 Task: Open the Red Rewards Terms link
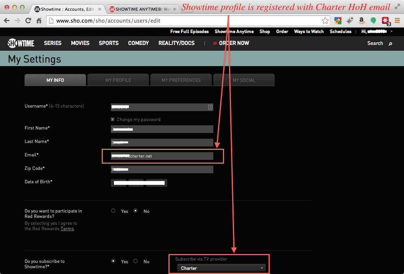67,229
